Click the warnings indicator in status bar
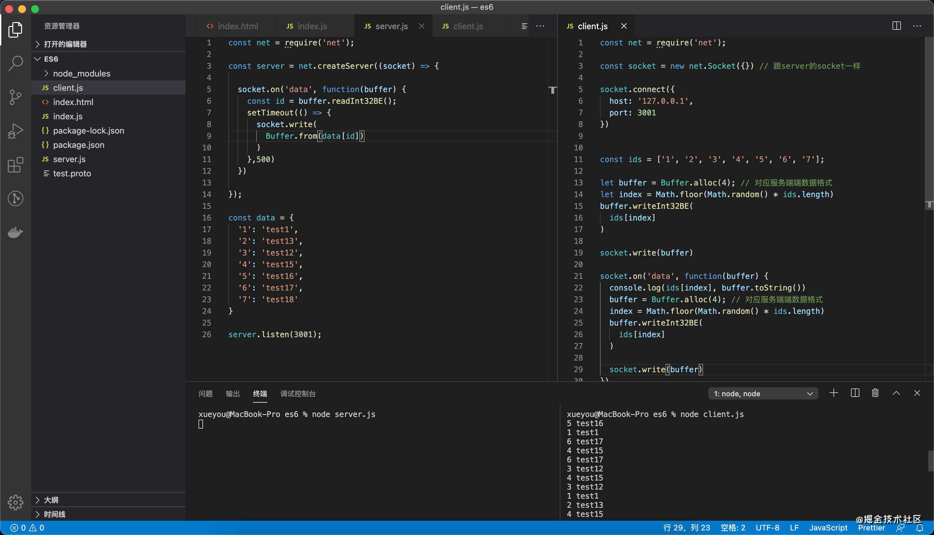Image resolution: width=934 pixels, height=535 pixels. pos(37,528)
